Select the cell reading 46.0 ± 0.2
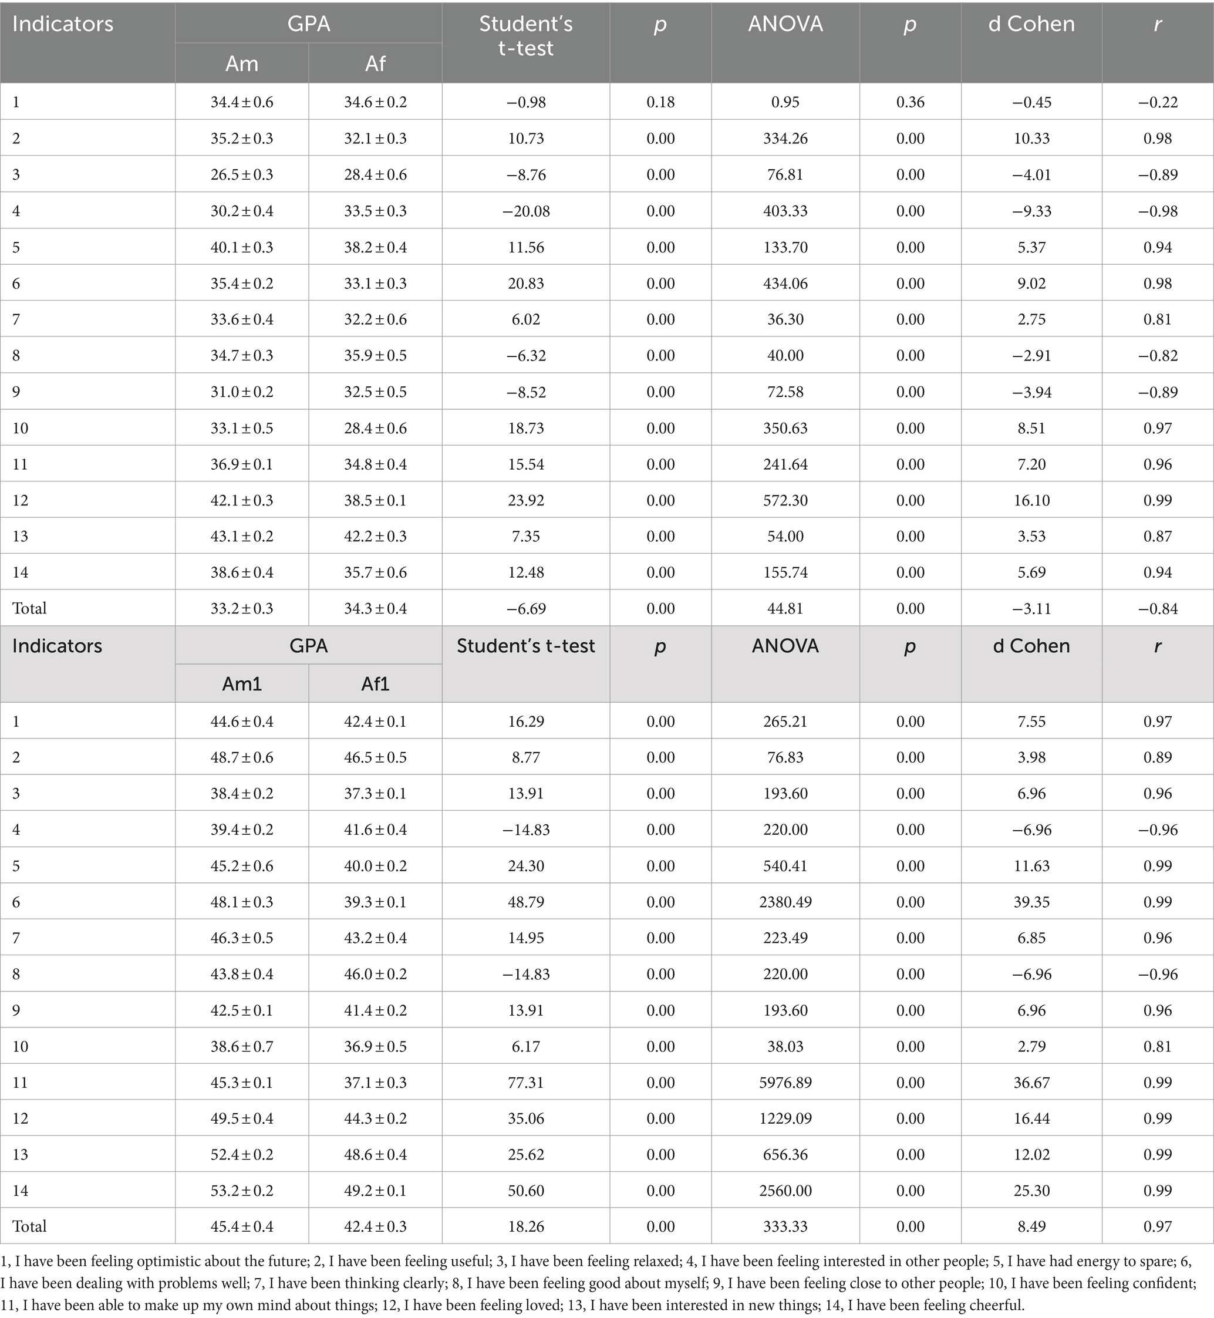 (375, 974)
